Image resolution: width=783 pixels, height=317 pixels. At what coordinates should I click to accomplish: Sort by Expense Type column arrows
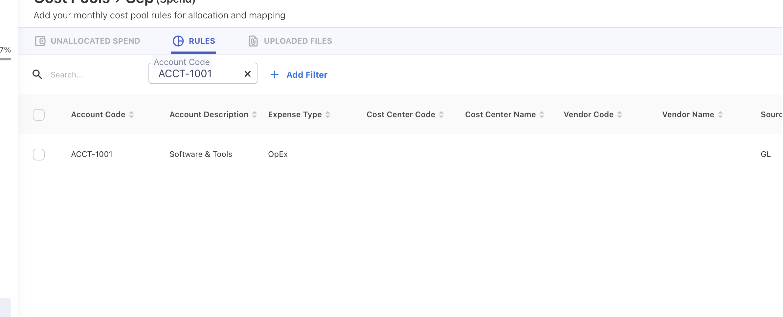(x=328, y=115)
